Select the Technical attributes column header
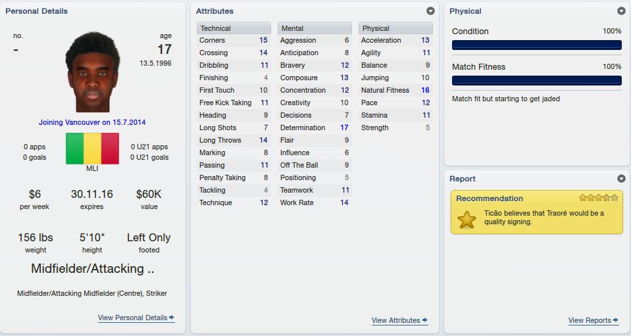631x336 pixels. 234,28
